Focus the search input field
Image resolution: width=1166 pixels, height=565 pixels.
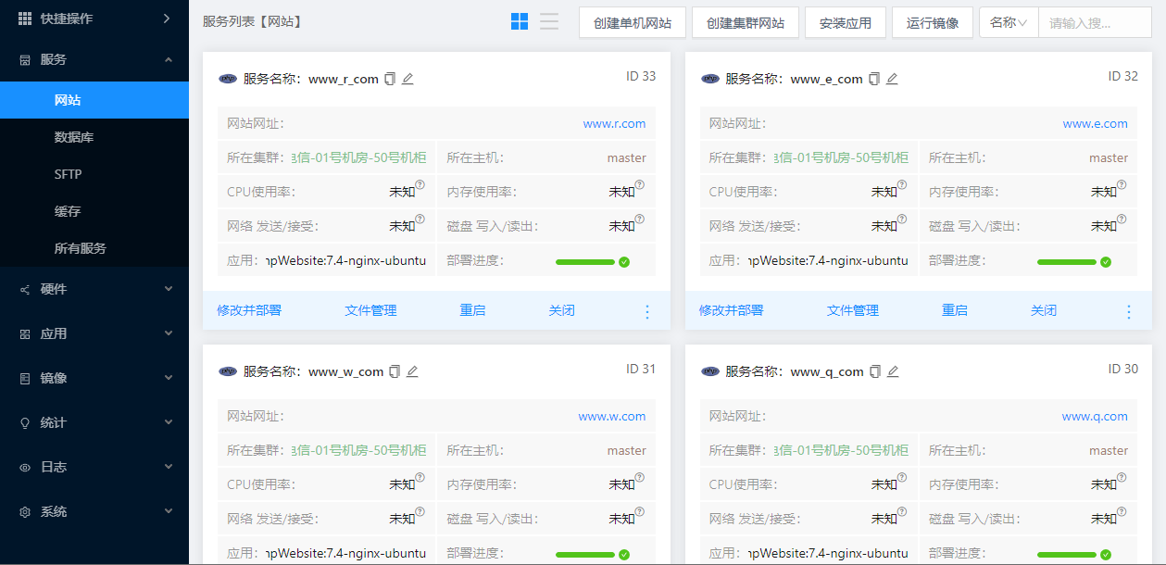[1094, 23]
